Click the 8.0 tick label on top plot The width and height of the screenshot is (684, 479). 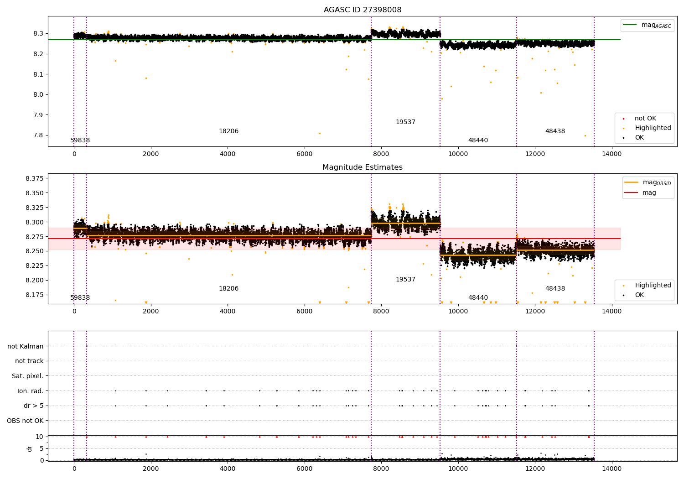(38, 95)
